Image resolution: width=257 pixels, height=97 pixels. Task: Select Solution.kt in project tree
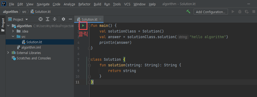click(x=40, y=42)
